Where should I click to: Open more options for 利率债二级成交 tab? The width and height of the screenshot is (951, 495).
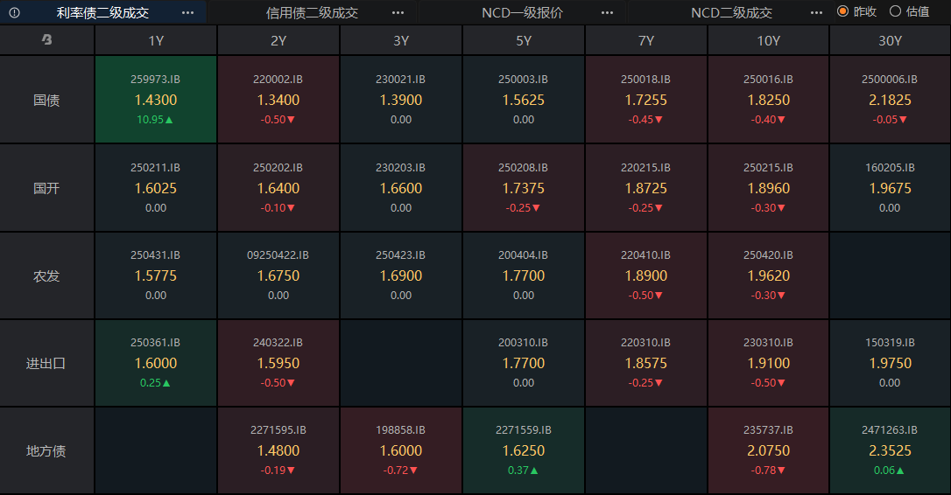tap(187, 13)
